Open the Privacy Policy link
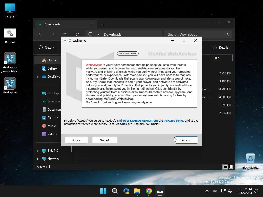The height and width of the screenshot is (197, 263). click(x=174, y=121)
